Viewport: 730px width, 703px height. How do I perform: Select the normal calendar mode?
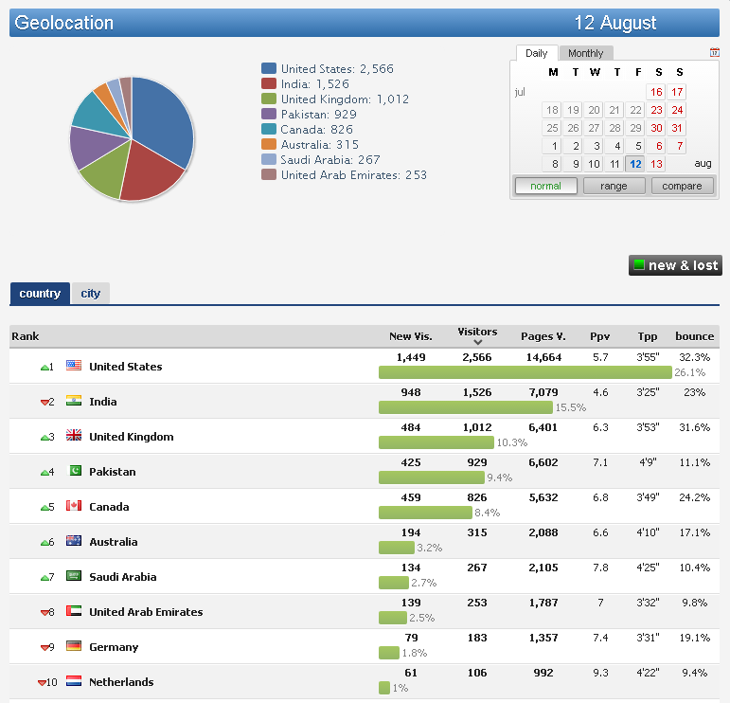coord(545,186)
